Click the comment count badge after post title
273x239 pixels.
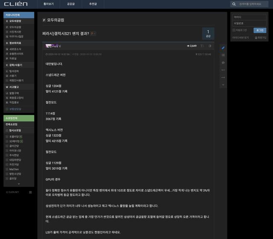pyautogui.click(x=93, y=33)
